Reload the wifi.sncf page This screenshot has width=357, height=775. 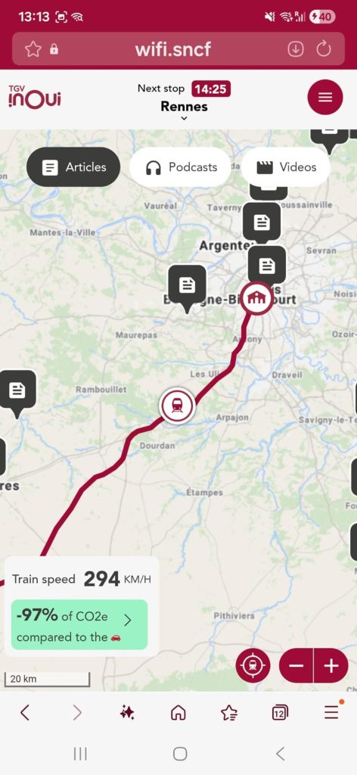click(324, 49)
